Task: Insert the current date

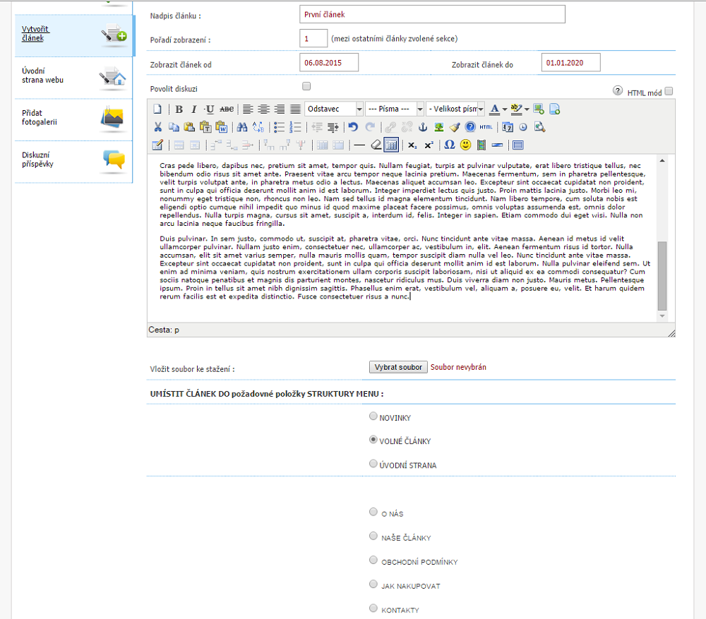Action: 508,127
